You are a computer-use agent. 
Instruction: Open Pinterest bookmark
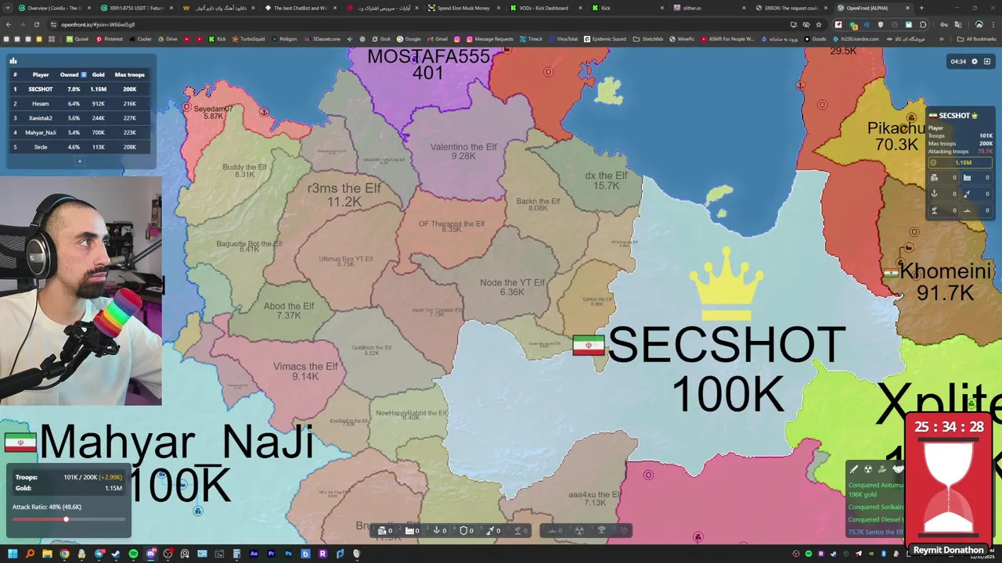pyautogui.click(x=110, y=38)
